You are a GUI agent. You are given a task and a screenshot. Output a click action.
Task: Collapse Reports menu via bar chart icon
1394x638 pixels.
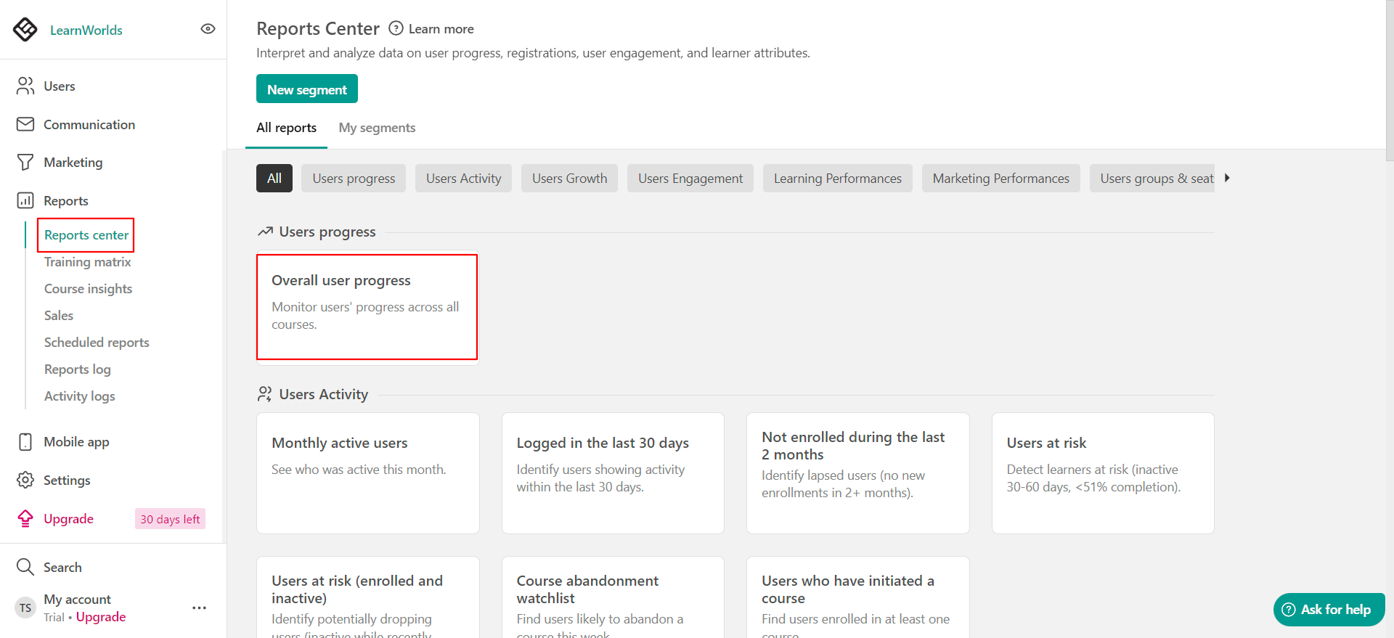click(25, 201)
